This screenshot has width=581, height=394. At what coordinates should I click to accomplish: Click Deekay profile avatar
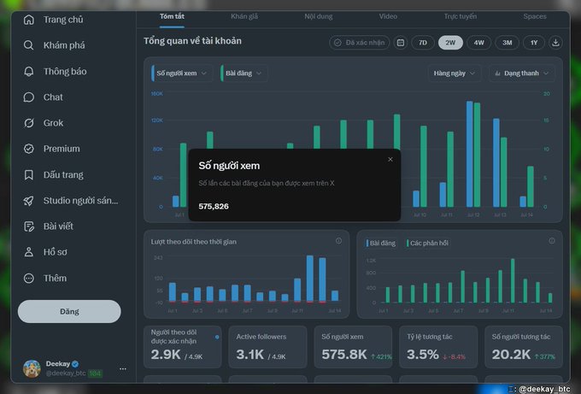pyautogui.click(x=32, y=368)
